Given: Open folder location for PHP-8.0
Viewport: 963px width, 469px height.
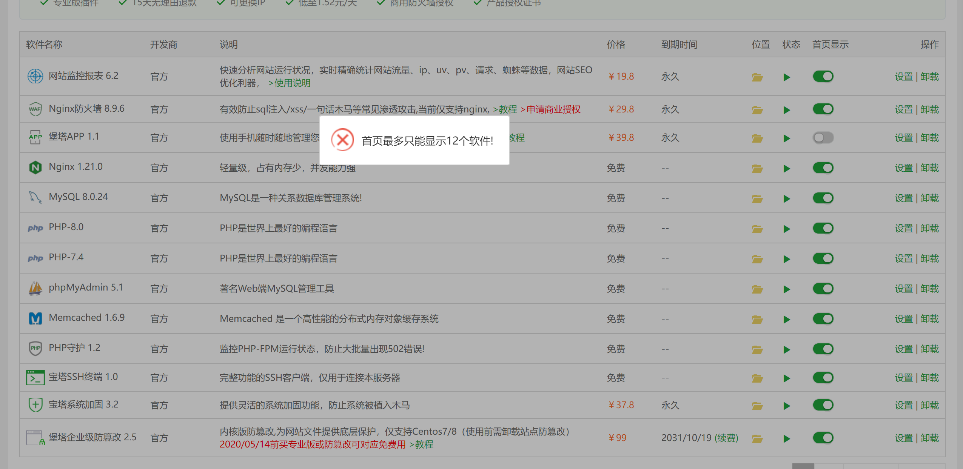Looking at the screenshot, I should (x=757, y=229).
